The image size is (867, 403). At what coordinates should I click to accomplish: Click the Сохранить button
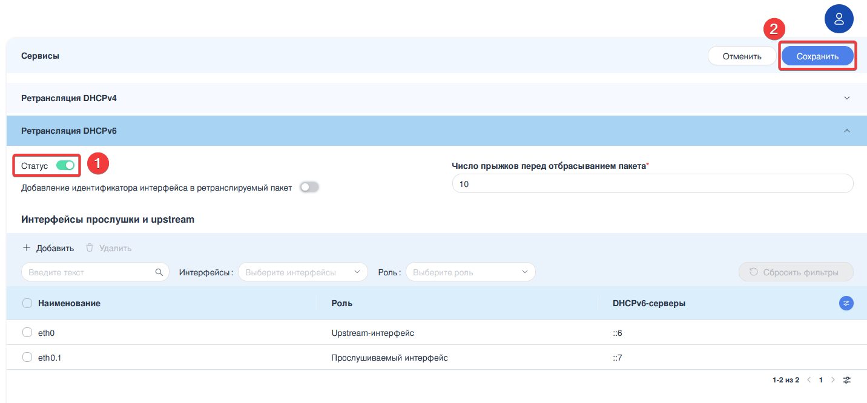817,56
